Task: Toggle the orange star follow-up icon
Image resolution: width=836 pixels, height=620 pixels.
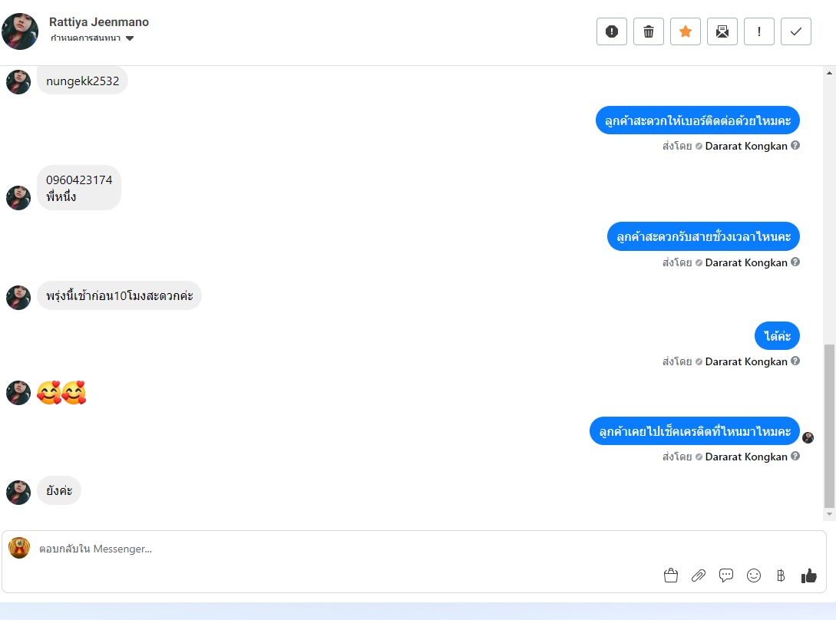Action: click(x=685, y=31)
